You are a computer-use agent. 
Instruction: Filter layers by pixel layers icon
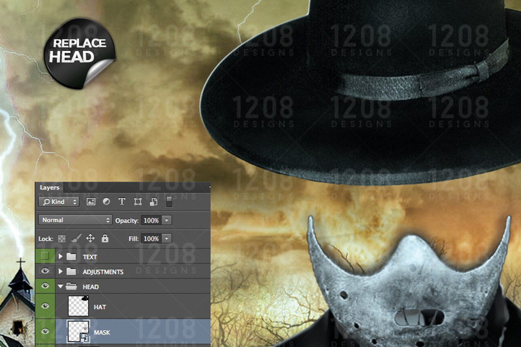tap(91, 202)
